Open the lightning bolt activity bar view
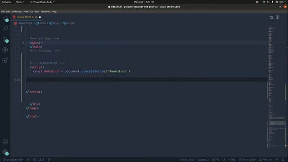 (5, 49)
